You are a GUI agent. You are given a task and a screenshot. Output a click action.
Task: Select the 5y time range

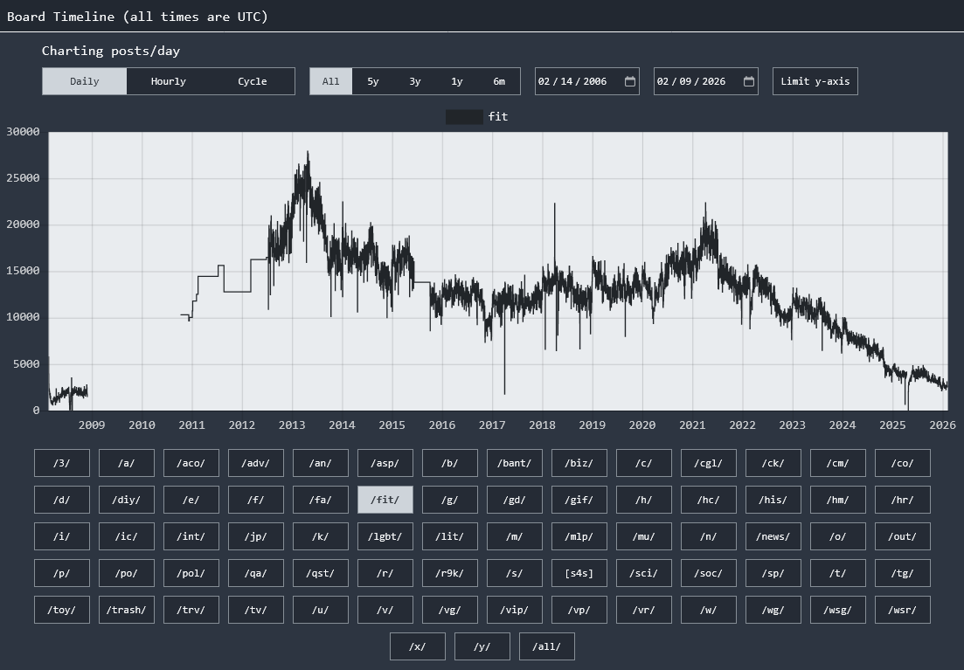373,81
